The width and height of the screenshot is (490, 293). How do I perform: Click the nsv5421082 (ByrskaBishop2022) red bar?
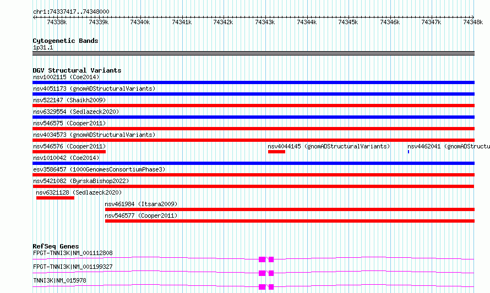253,186
